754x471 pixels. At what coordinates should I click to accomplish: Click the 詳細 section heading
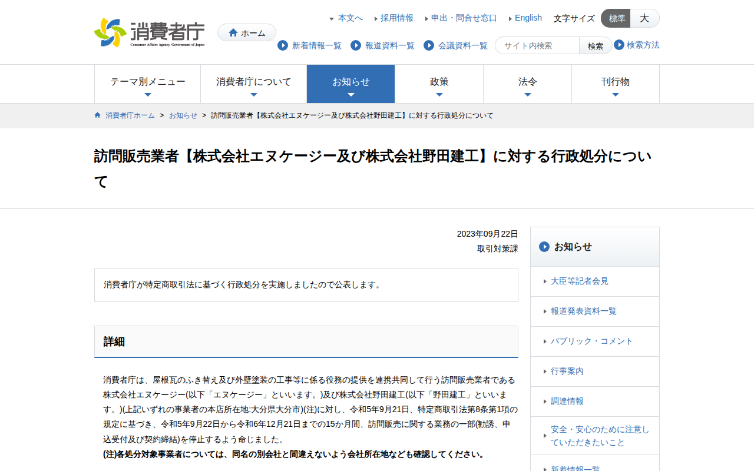(x=306, y=341)
